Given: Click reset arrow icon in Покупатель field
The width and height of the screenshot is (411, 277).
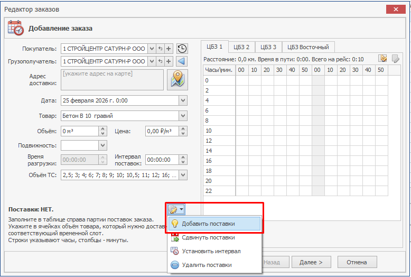Looking at the screenshot, I should click(x=161, y=49).
